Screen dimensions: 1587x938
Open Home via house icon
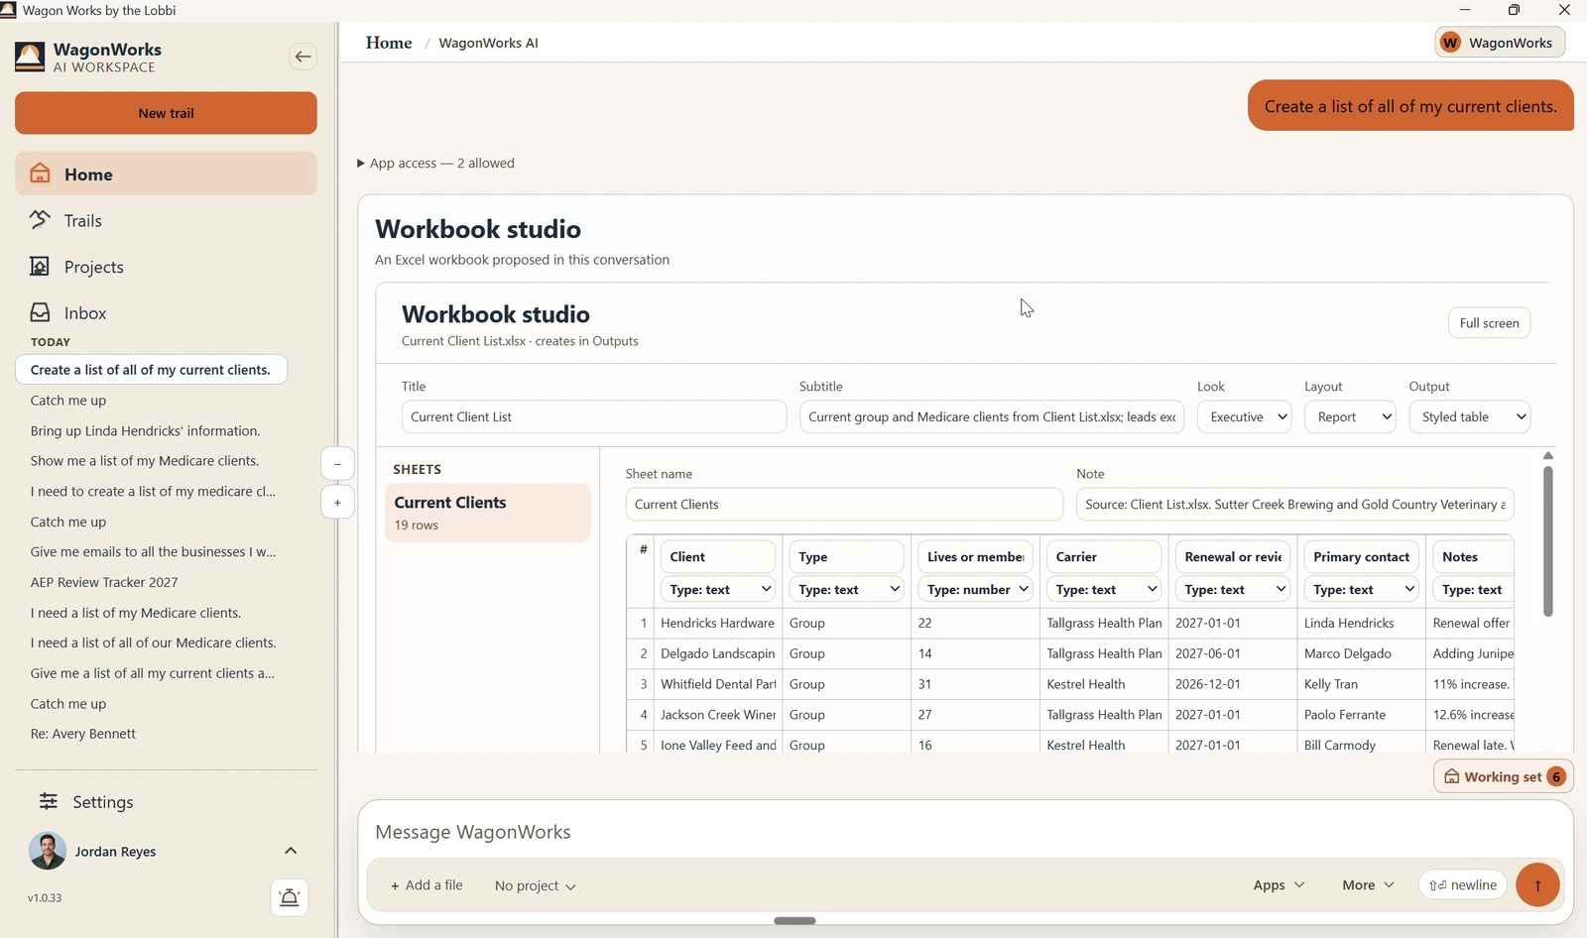40,174
